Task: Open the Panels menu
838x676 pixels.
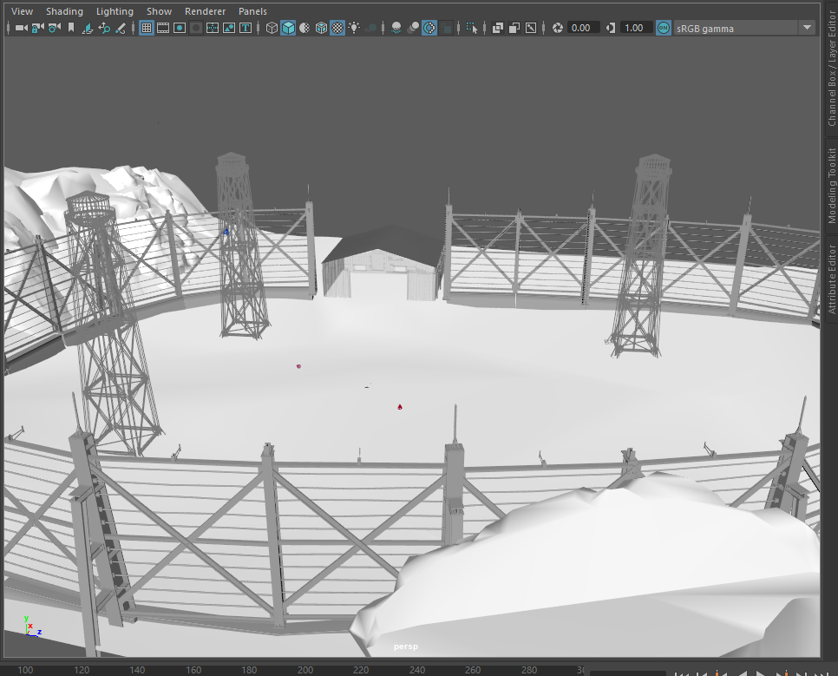Action: click(x=252, y=11)
